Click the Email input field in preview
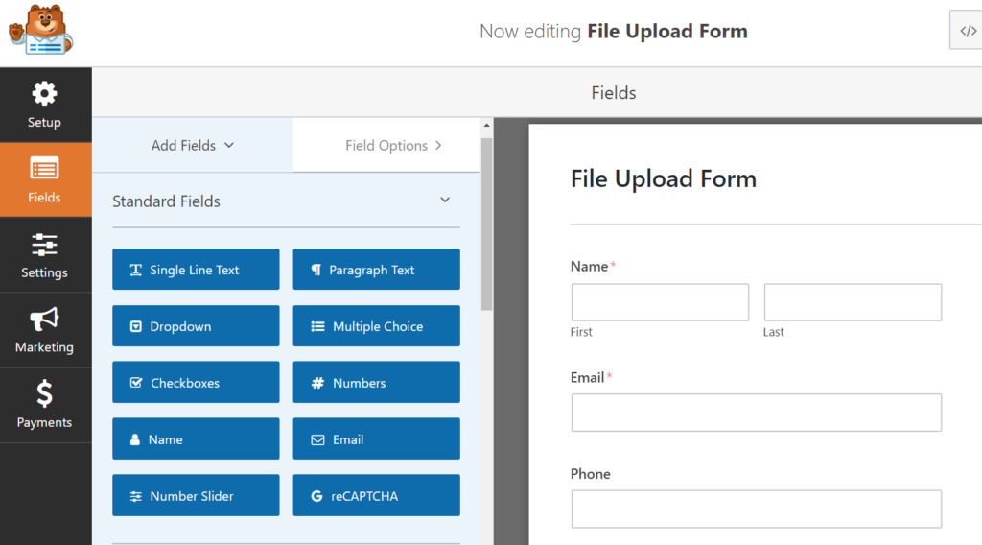The image size is (982, 545). point(756,413)
